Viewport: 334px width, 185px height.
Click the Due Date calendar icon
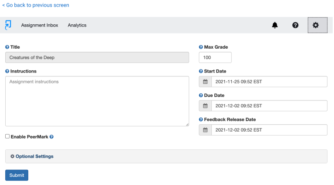[205, 106]
